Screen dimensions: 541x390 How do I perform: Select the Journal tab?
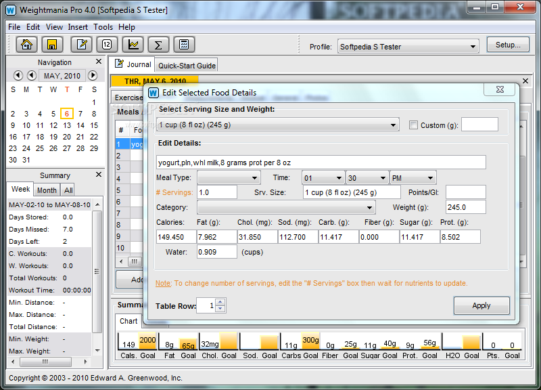[133, 64]
